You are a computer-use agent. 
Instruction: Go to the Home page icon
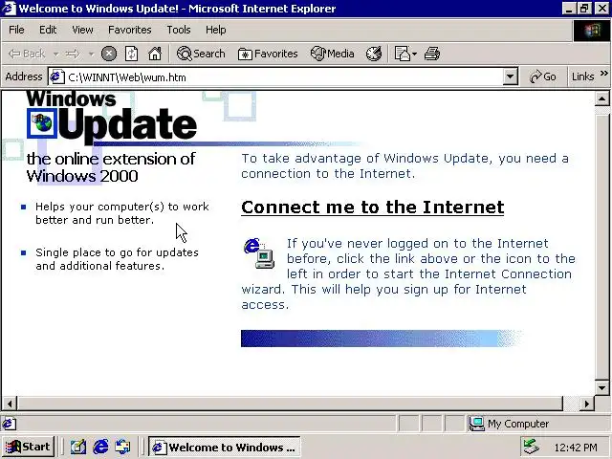[x=155, y=54]
